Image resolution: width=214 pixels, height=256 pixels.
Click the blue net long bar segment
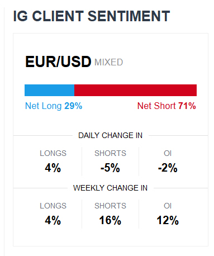click(x=49, y=91)
